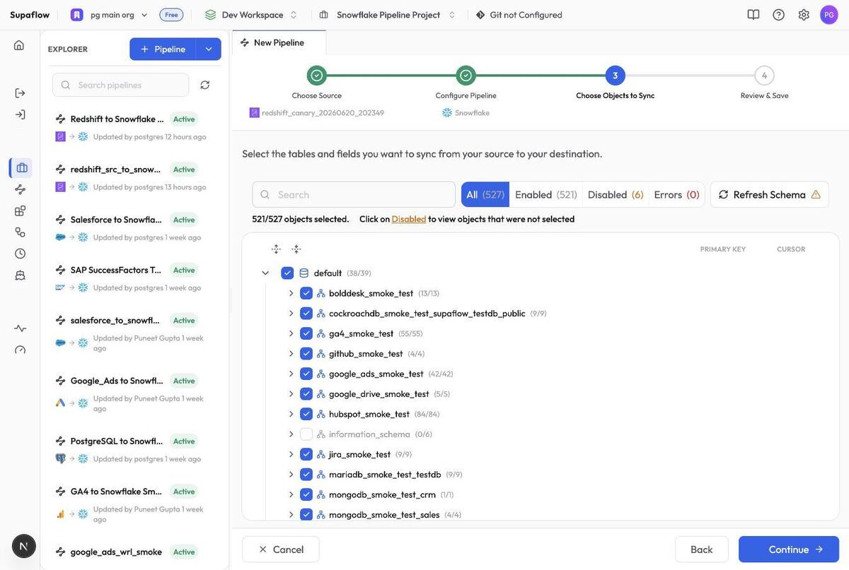This screenshot has height=570, width=849.
Task: Expand the mariadb_smoke_test_testdb schema
Action: (x=291, y=475)
